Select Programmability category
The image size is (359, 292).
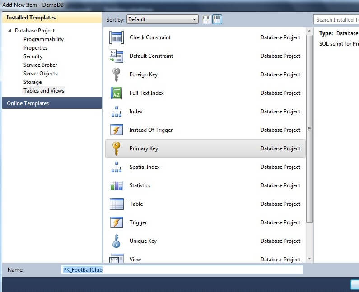[x=43, y=39]
